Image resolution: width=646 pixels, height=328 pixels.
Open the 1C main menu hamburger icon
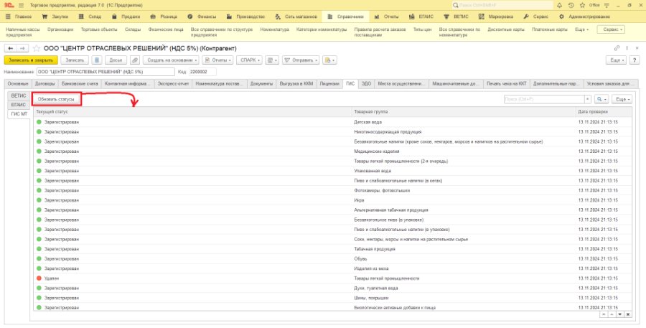click(22, 5)
